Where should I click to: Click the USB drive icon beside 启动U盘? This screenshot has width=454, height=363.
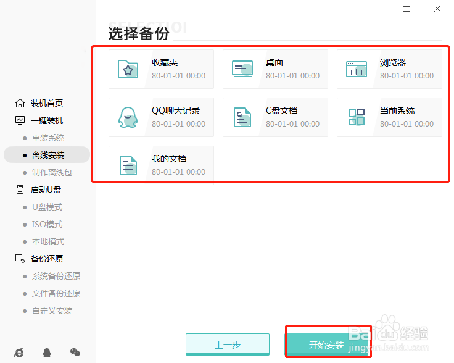20,190
